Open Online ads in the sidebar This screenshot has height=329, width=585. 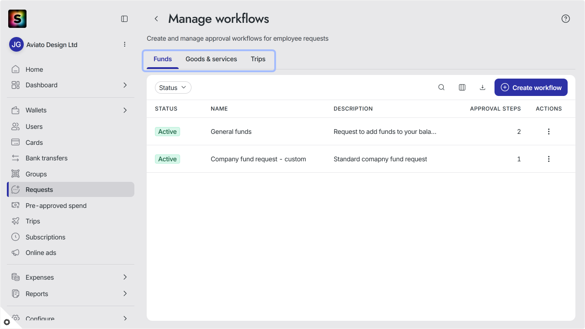coord(70,253)
